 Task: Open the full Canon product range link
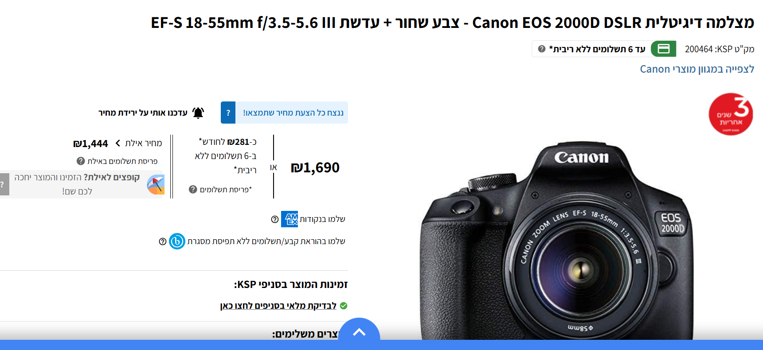[697, 69]
